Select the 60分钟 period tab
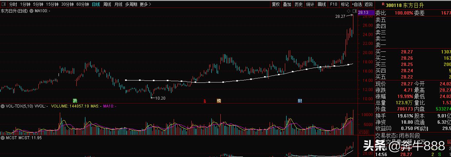The image size is (451, 157). [82, 4]
